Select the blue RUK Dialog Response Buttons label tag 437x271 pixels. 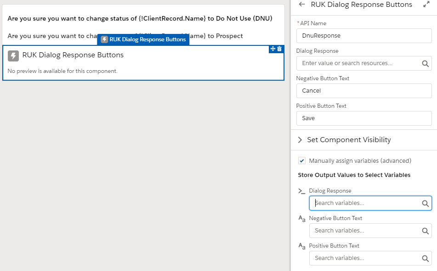[143, 39]
